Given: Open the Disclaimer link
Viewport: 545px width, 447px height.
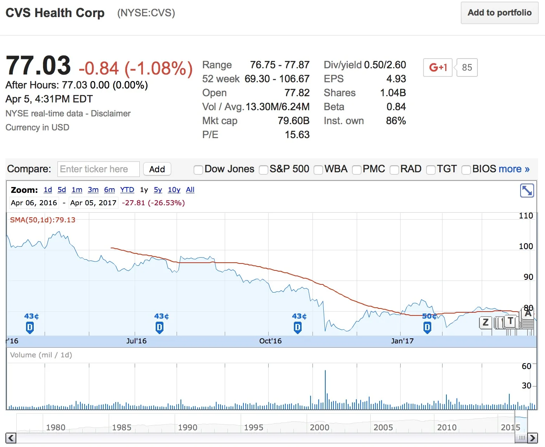Looking at the screenshot, I should (x=111, y=113).
